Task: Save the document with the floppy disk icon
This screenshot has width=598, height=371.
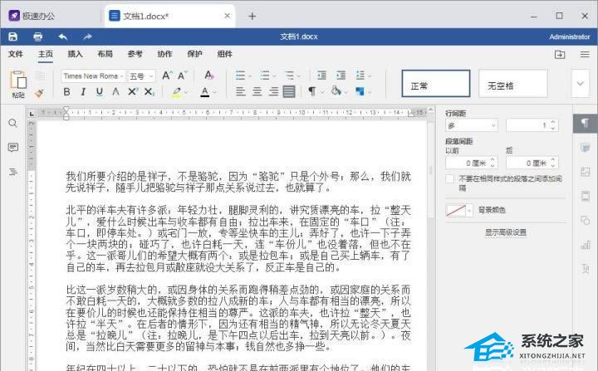Action: (x=13, y=37)
